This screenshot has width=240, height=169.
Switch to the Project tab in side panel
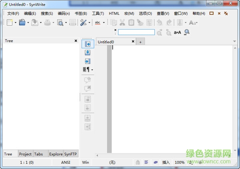coord(25,154)
